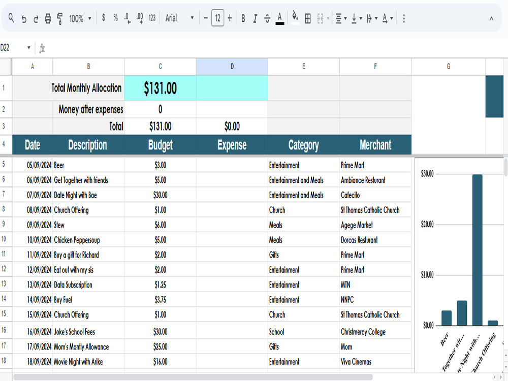Activate the paint format tool
This screenshot has width=508, height=381.
point(59,18)
